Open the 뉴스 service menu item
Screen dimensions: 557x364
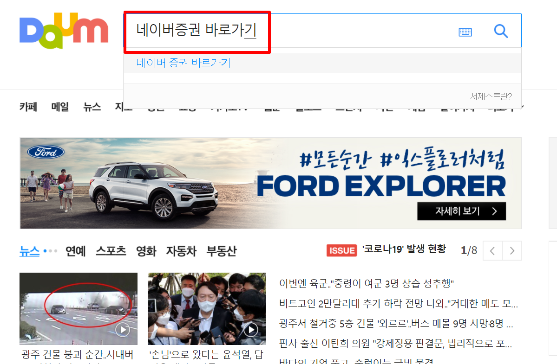tap(92, 107)
